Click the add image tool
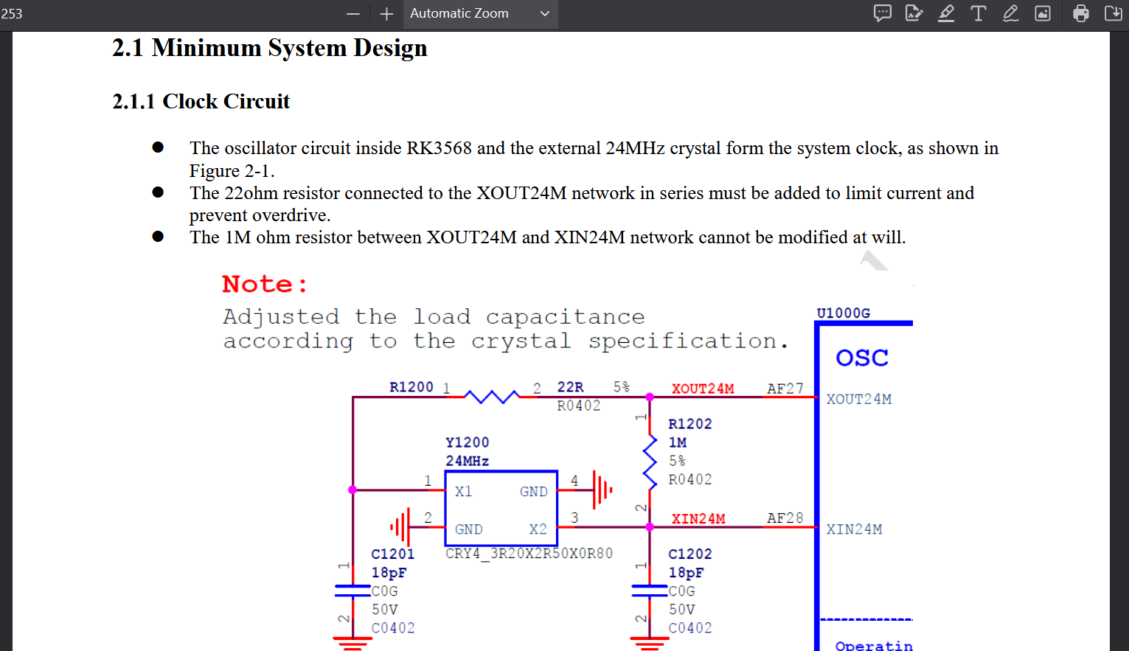The image size is (1129, 651). click(1043, 13)
